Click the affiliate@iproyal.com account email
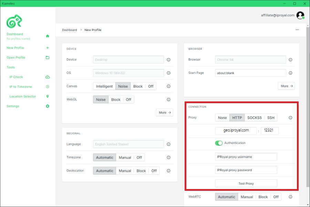 pos(278,15)
